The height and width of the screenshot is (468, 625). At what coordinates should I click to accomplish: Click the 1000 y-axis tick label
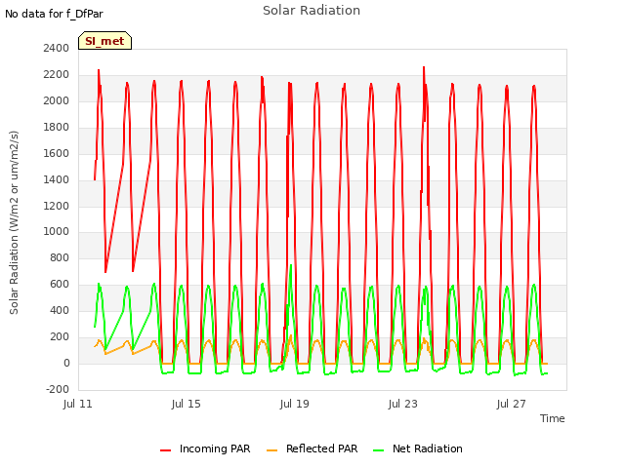(x=57, y=232)
